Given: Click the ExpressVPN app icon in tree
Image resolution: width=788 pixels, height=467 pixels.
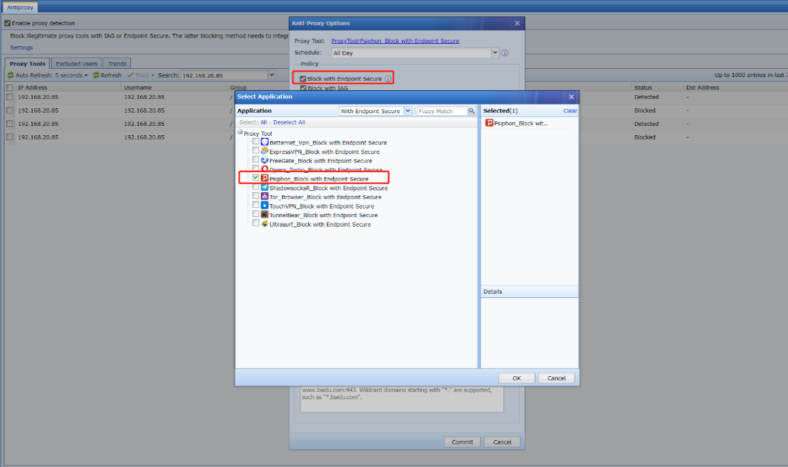Looking at the screenshot, I should pos(265,151).
